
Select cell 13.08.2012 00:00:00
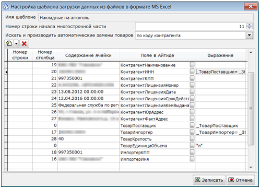click(x=88, y=92)
